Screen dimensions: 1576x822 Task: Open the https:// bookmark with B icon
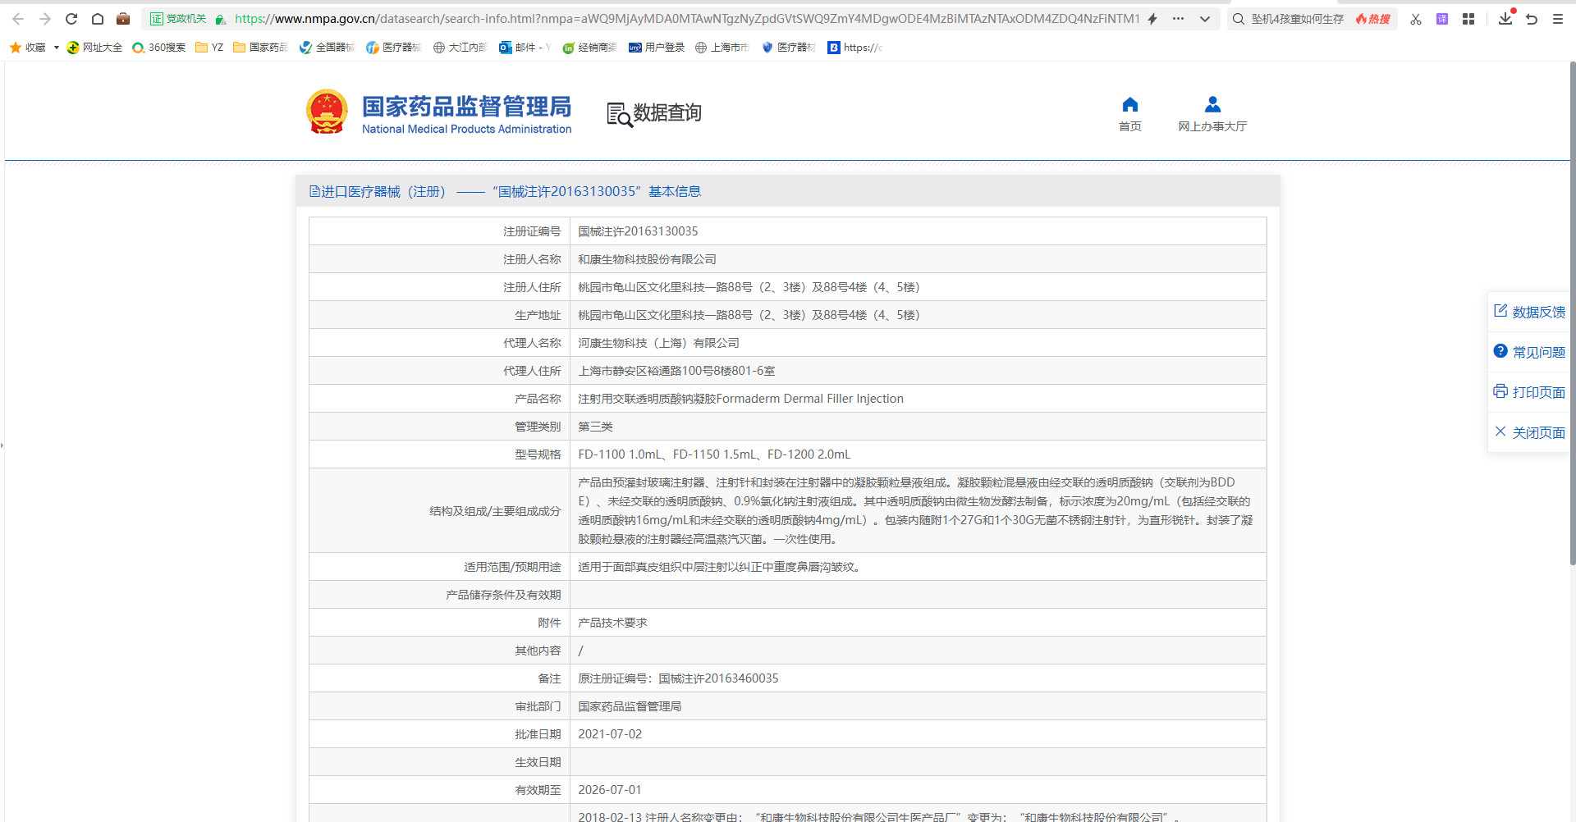click(854, 48)
